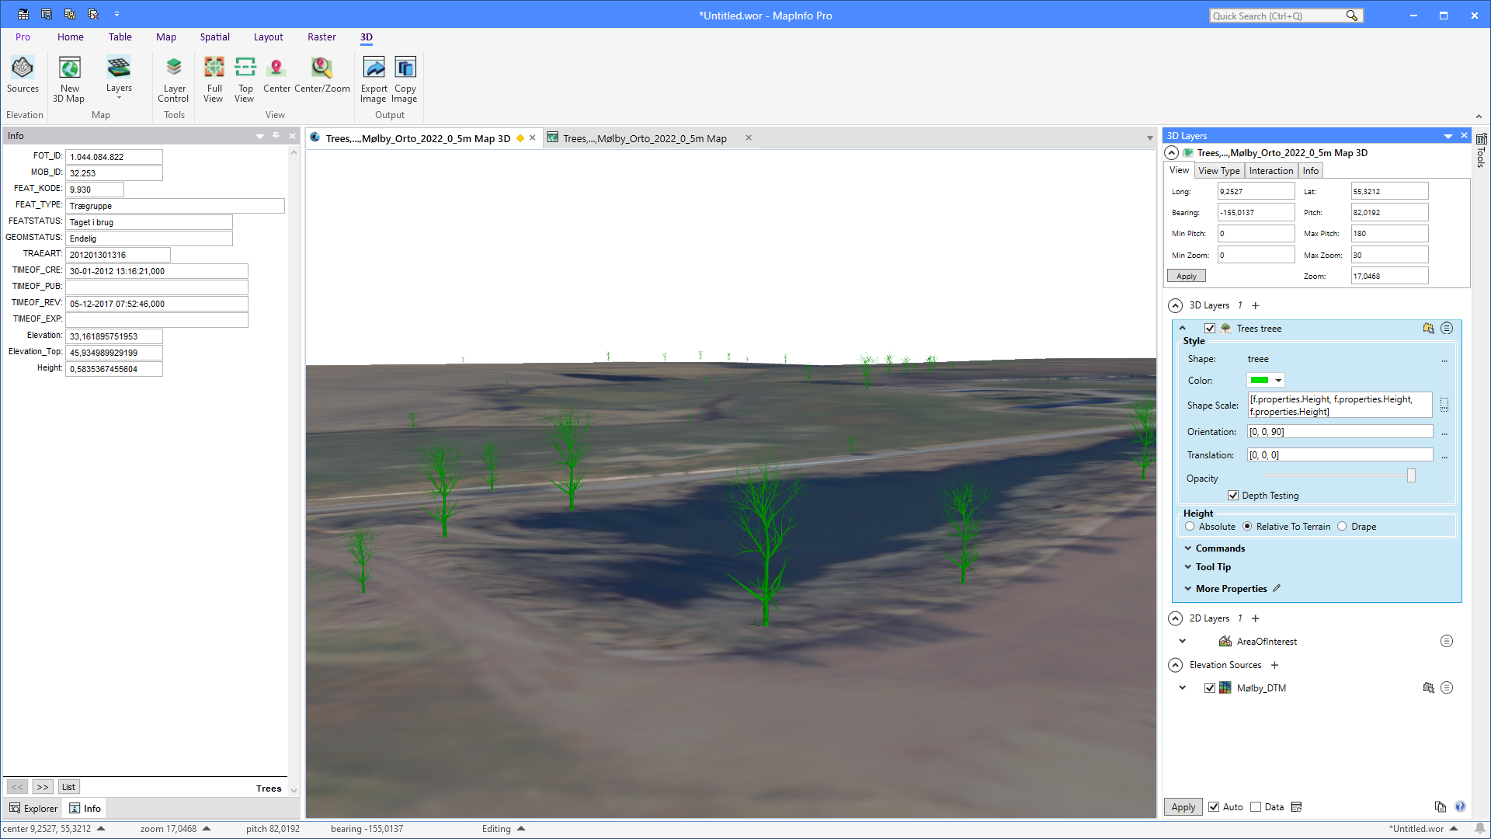The width and height of the screenshot is (1491, 839).
Task: Click the Apply button below Min Zoom
Action: point(1186,276)
